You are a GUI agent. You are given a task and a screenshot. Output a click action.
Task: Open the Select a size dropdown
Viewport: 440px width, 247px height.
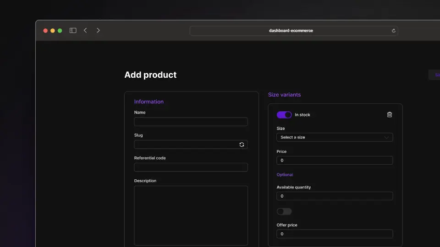point(335,137)
